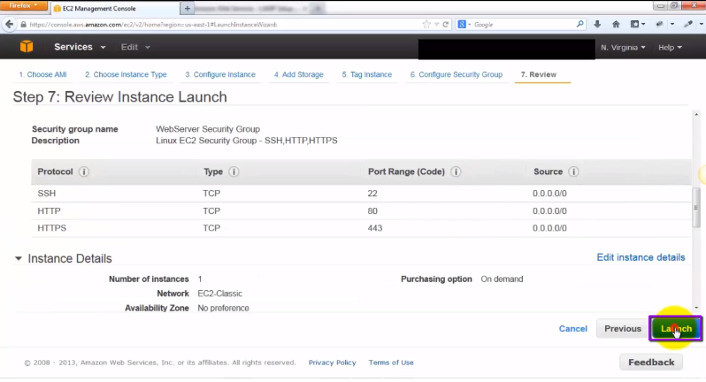Click the info icon beside Source
Image resolution: width=706 pixels, height=382 pixels.
coord(573,172)
